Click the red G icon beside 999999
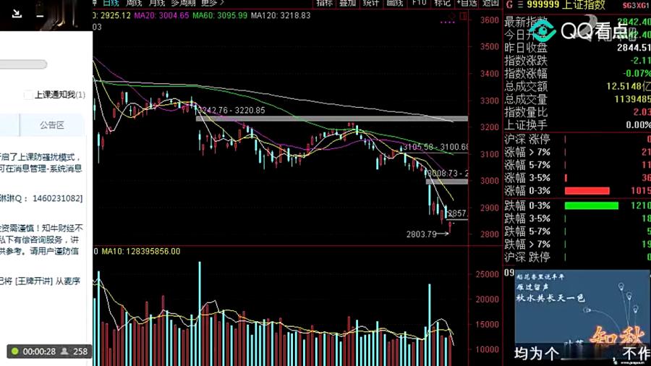Viewport: 651px width, 366px height. [510, 4]
